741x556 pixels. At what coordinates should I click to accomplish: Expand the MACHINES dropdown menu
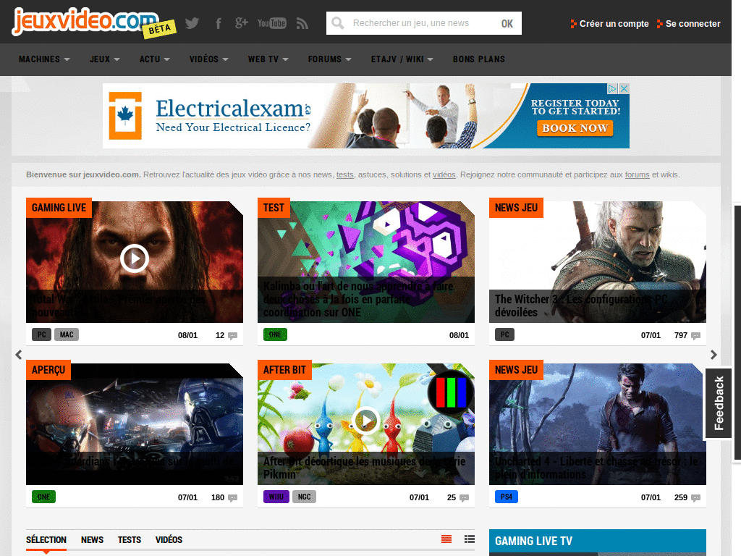[44, 59]
